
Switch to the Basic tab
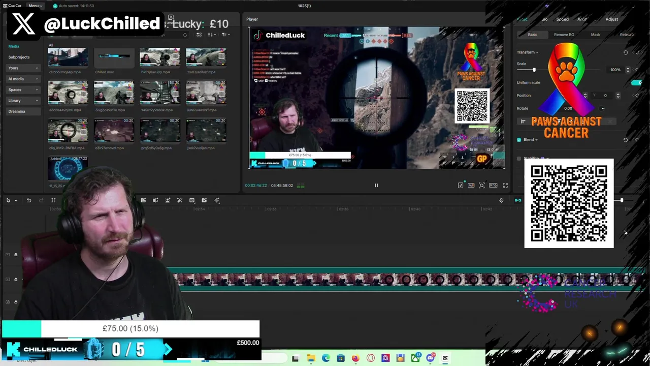click(532, 35)
